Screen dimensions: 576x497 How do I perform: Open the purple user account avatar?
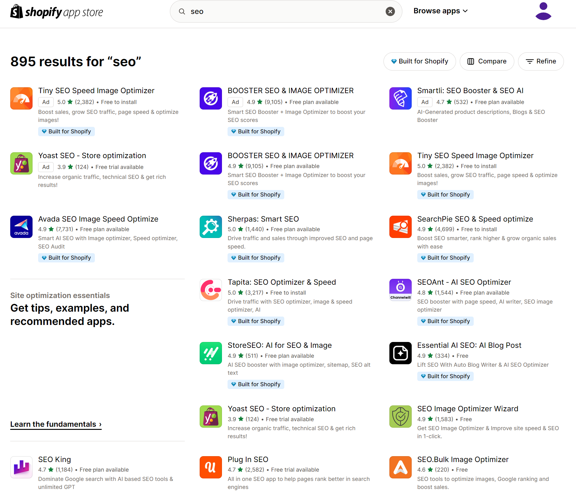[543, 11]
